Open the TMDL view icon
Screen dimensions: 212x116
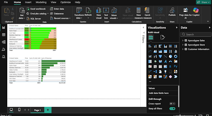pyautogui.click(x=4, y=57)
